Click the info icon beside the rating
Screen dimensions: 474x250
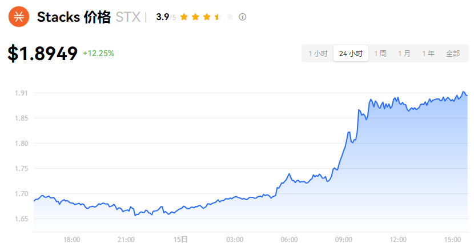242,17
